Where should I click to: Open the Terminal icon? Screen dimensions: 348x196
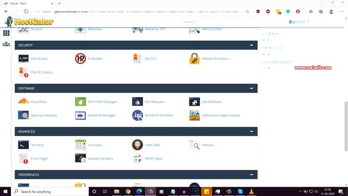click(23, 145)
